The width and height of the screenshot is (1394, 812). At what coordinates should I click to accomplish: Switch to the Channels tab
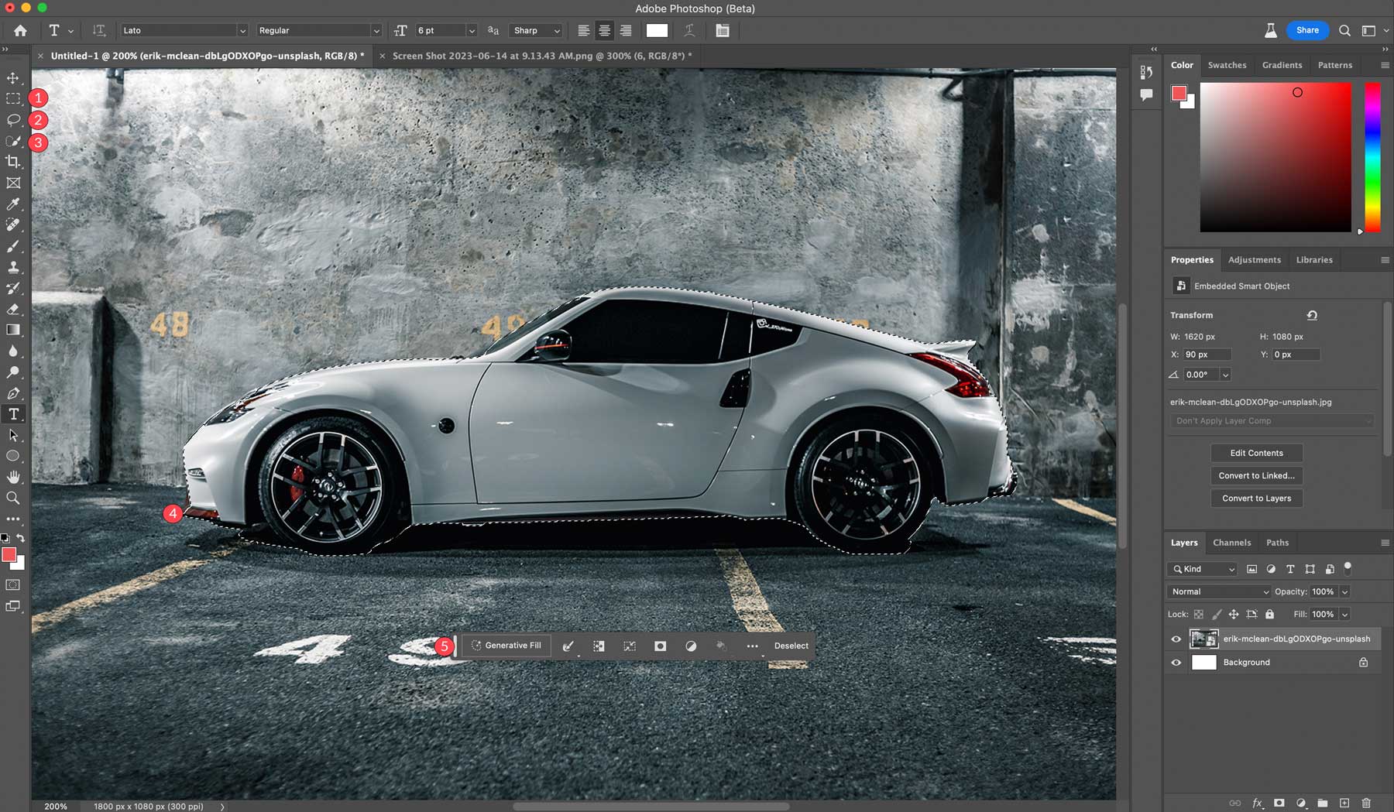point(1231,543)
